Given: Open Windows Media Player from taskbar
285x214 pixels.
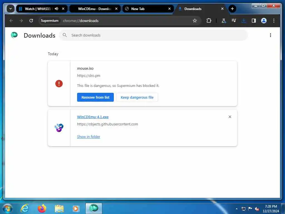Looking at the screenshot, I should click(76, 208).
